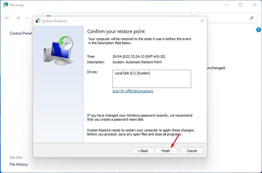The width and height of the screenshot is (262, 173).
Task: Minimize the Recovery window
Action: pos(226,5)
